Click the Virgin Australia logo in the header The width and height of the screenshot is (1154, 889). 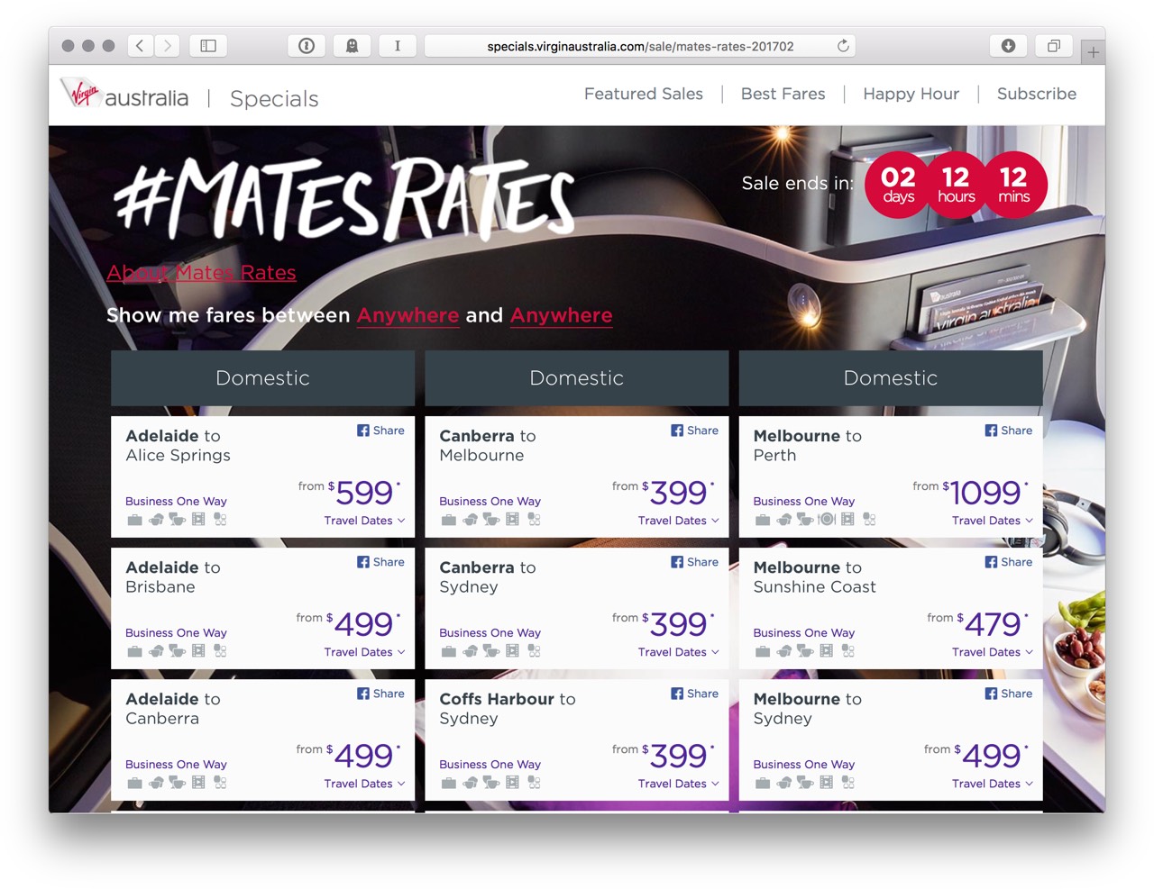[x=124, y=95]
